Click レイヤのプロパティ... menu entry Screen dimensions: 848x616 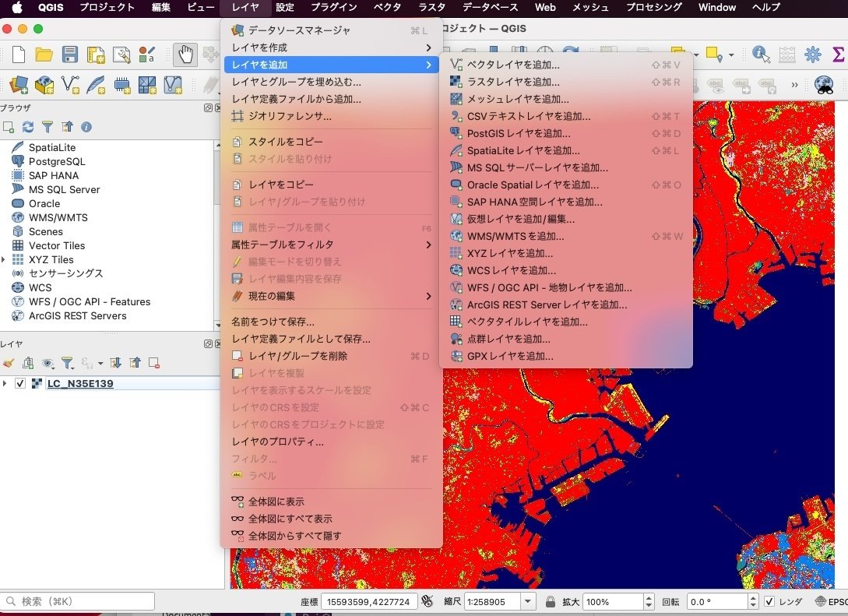point(331,442)
